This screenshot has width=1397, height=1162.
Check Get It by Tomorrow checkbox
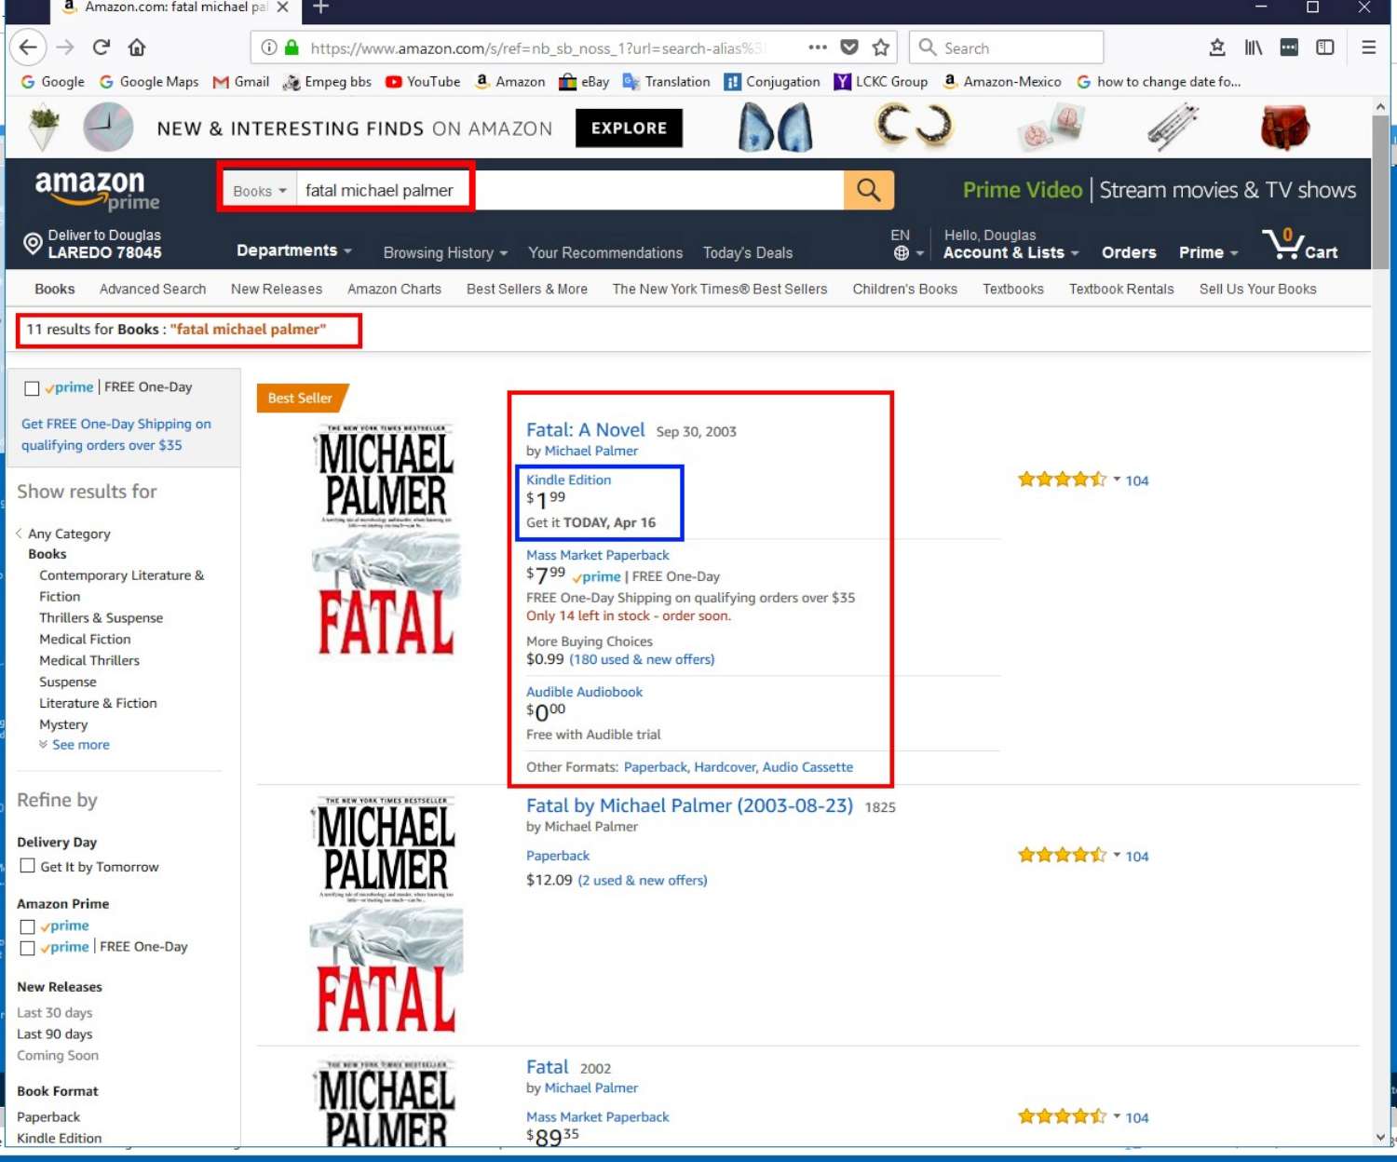pos(28,866)
